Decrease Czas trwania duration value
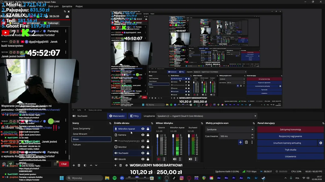 [252, 137]
